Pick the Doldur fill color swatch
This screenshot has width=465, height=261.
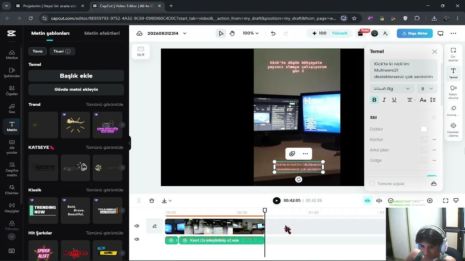424,129
